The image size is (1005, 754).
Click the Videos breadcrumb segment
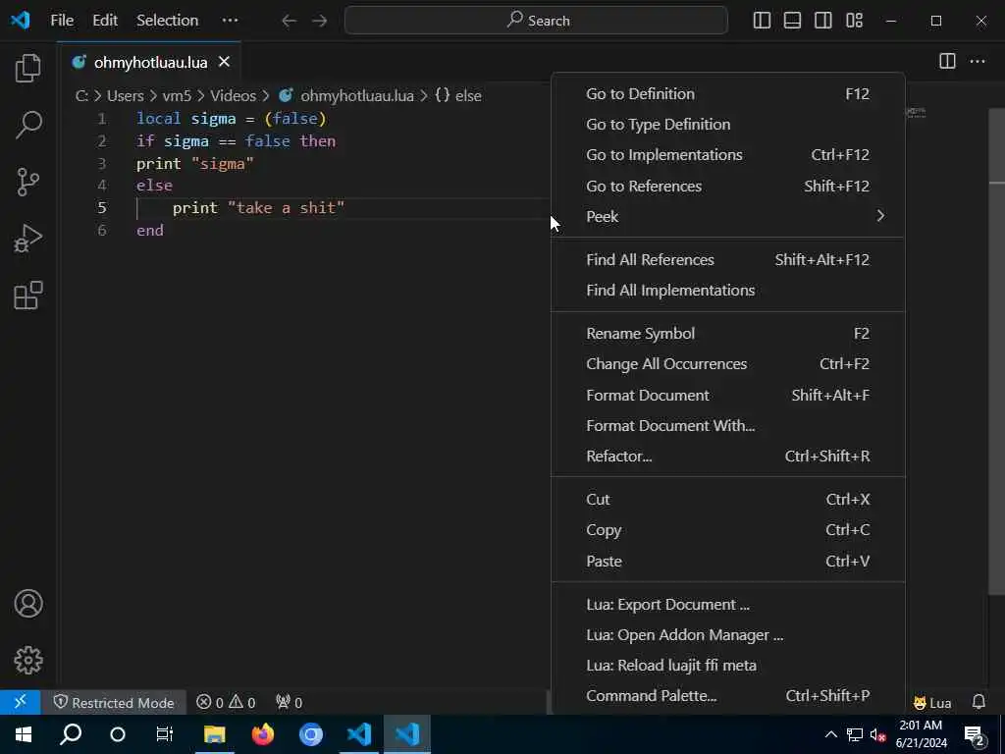click(x=233, y=95)
